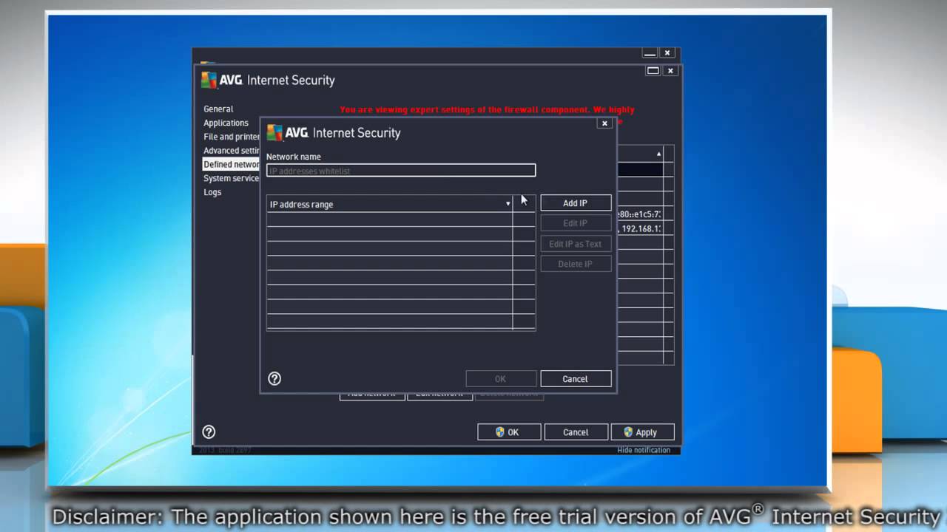Click sort arrow in networks table header
947x532 pixels.
(658, 154)
